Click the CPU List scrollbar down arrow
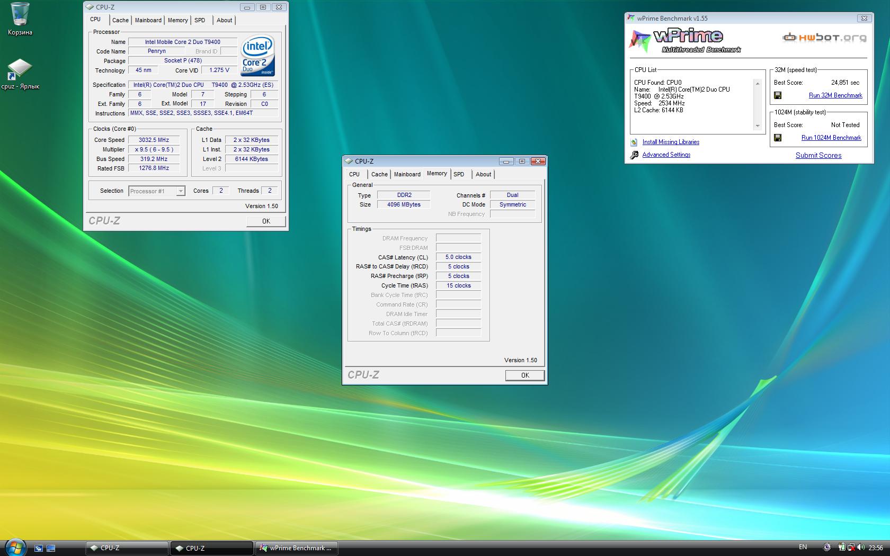The image size is (890, 556). point(758,126)
